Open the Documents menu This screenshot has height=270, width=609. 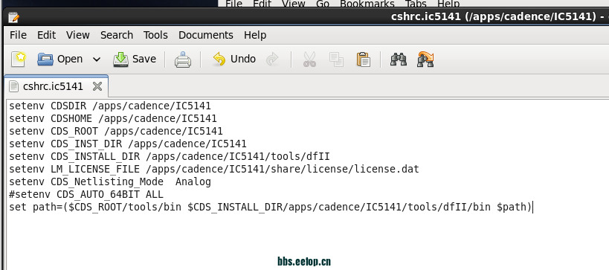click(x=206, y=35)
